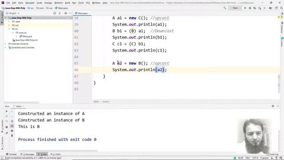The image size is (284, 160).
Task: Hide the Project panel with the minus icon
Action: [70, 13]
